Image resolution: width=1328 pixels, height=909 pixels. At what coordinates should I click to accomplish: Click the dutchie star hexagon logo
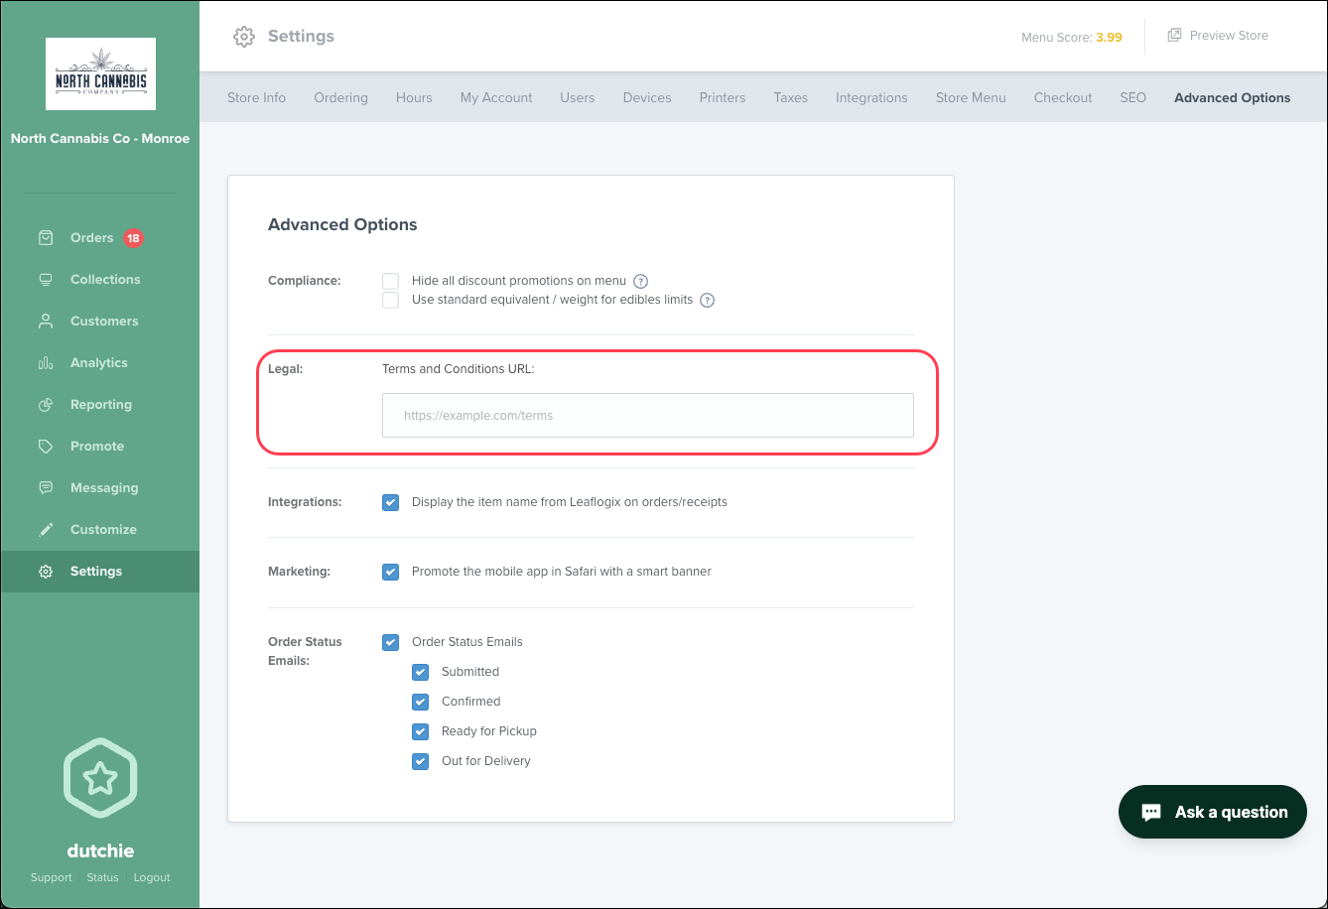pyautogui.click(x=100, y=778)
